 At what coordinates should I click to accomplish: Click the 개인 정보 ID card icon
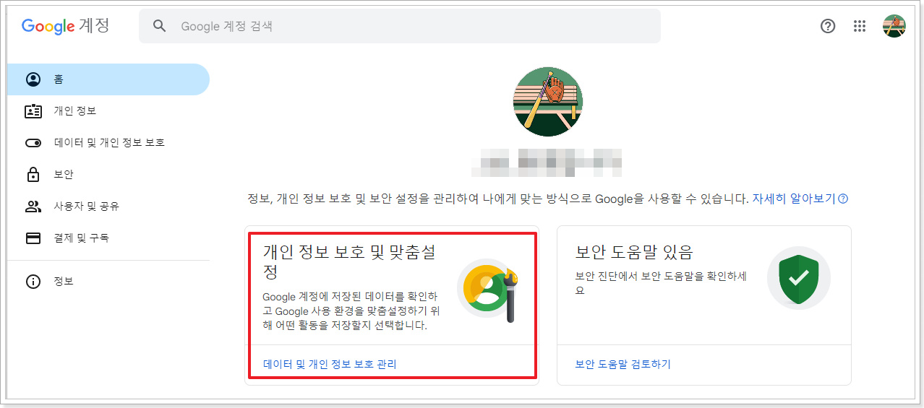pos(33,111)
